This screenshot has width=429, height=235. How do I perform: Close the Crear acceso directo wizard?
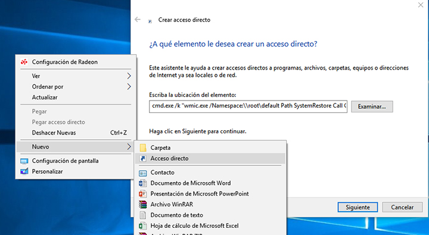pyautogui.click(x=421, y=5)
